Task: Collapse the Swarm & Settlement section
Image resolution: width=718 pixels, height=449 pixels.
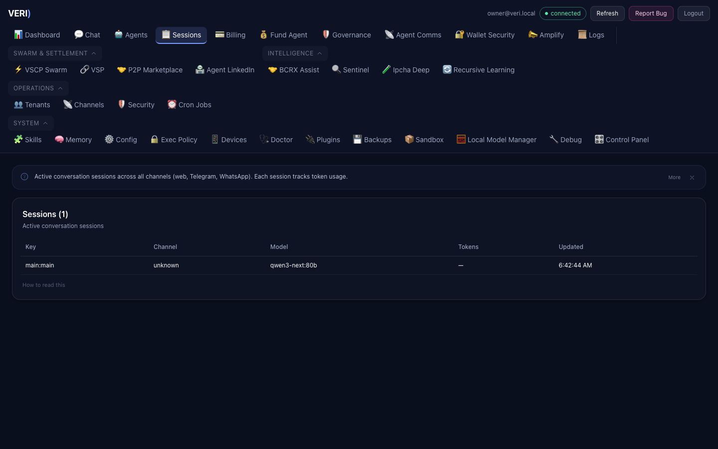Action: [x=55, y=53]
